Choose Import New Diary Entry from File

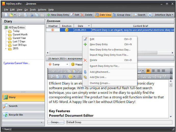pyautogui.click(x=110, y=55)
